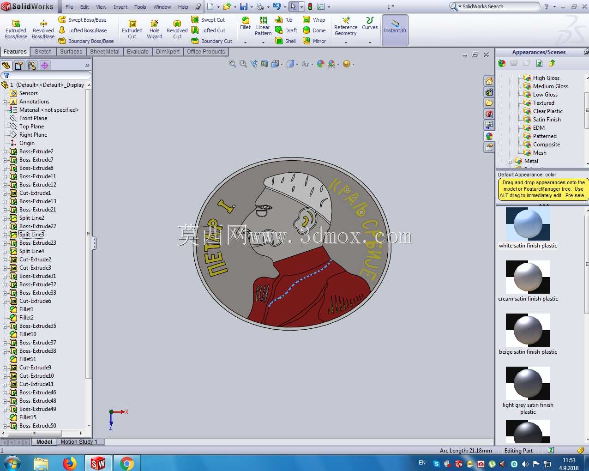
Task: Select the Boundary Cut tool
Action: point(212,41)
